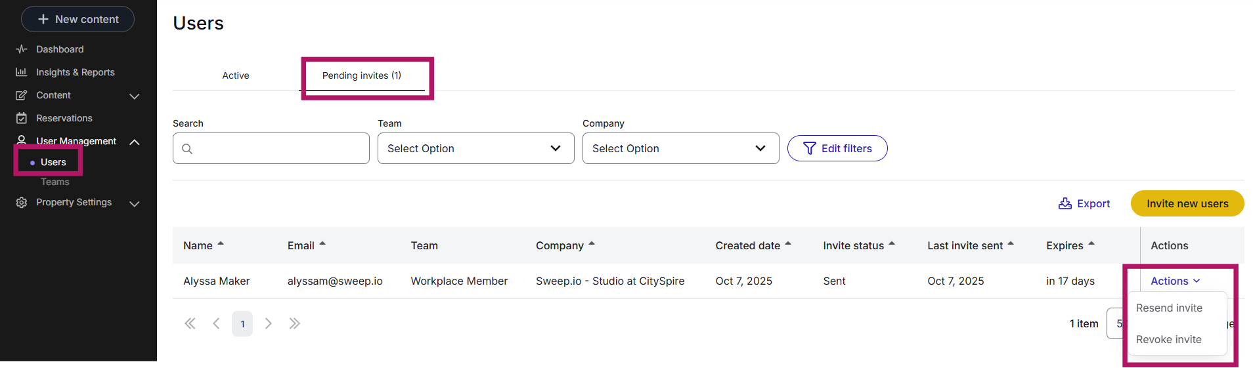The width and height of the screenshot is (1253, 368).
Task: Collapse the User Management section
Action: [x=135, y=142]
